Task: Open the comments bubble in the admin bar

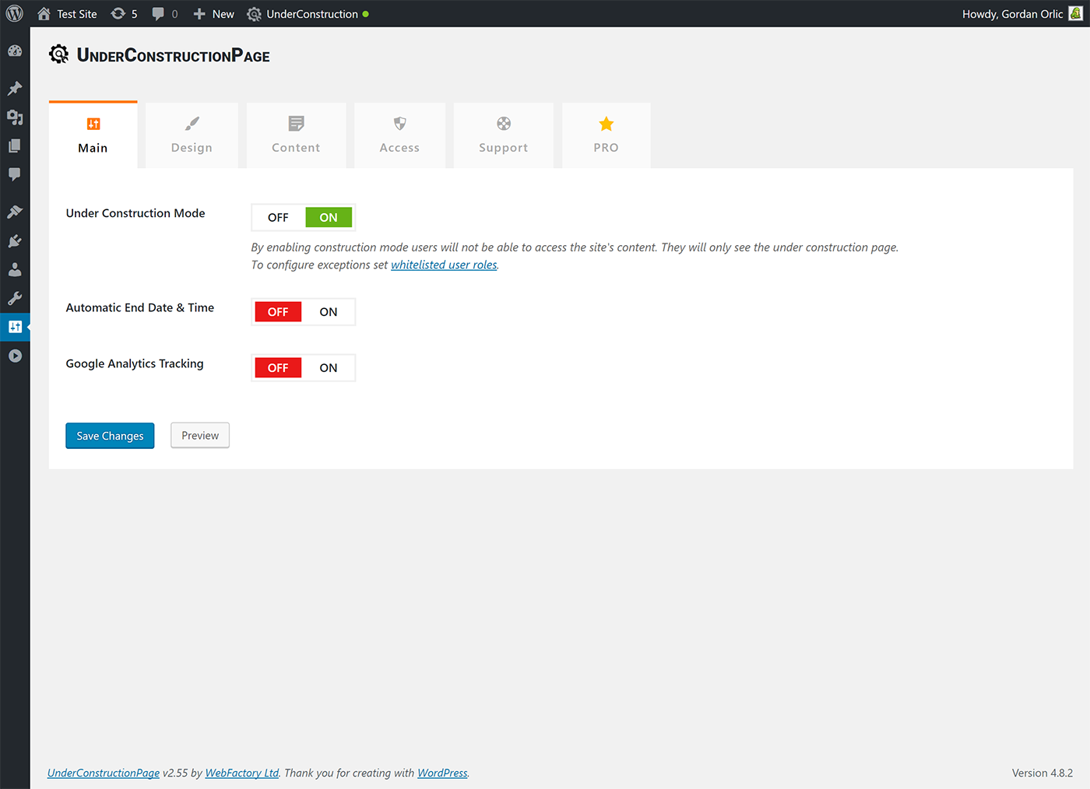Action: (x=158, y=14)
